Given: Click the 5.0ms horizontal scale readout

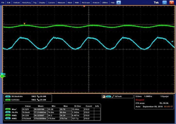Looking at the screenshot, I should click(x=138, y=96).
